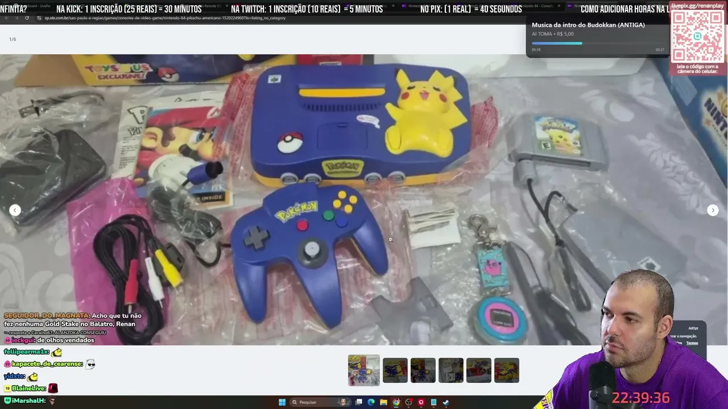The width and height of the screenshot is (728, 409).
Task: Open Task View on the taskbar
Action: 359,402
